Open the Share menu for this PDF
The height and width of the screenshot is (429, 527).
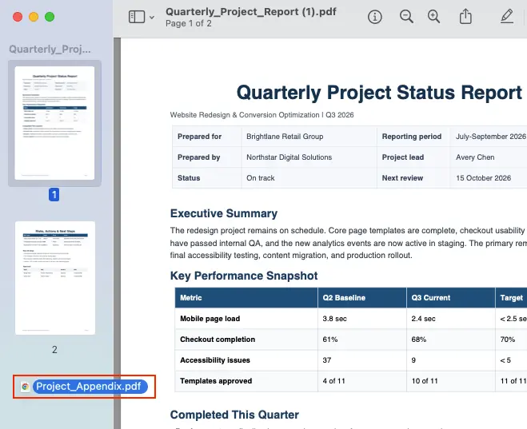point(465,17)
